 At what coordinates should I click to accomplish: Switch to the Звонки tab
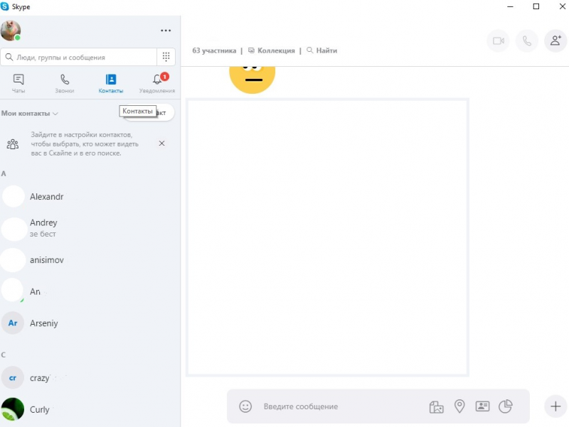click(x=65, y=84)
